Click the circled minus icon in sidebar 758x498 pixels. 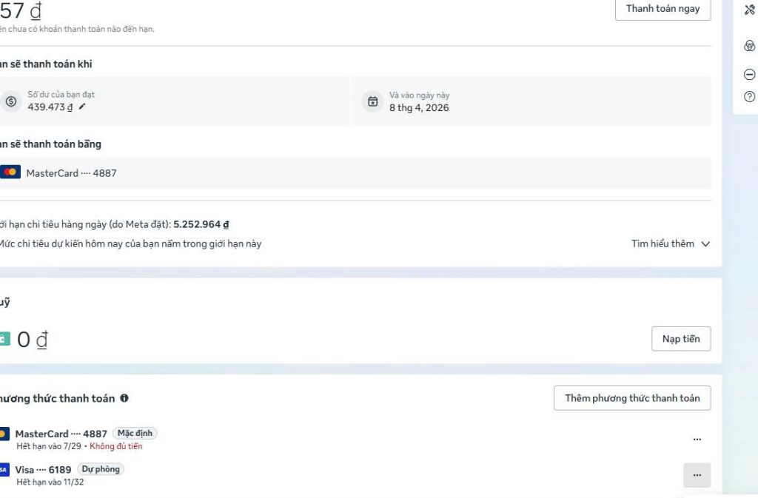[749, 75]
